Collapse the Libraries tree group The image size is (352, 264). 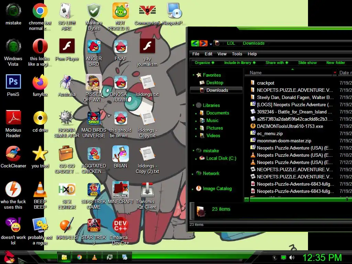(x=193, y=105)
